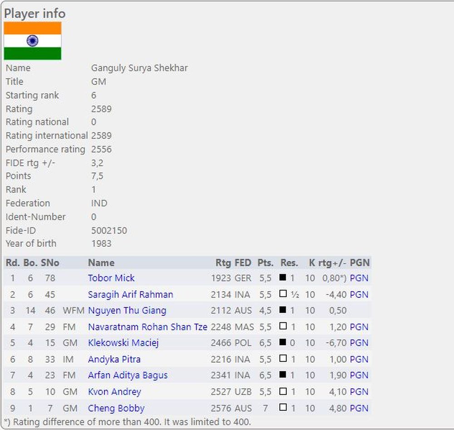
Task: Select Cheng Bobby player link
Action: 116,408
